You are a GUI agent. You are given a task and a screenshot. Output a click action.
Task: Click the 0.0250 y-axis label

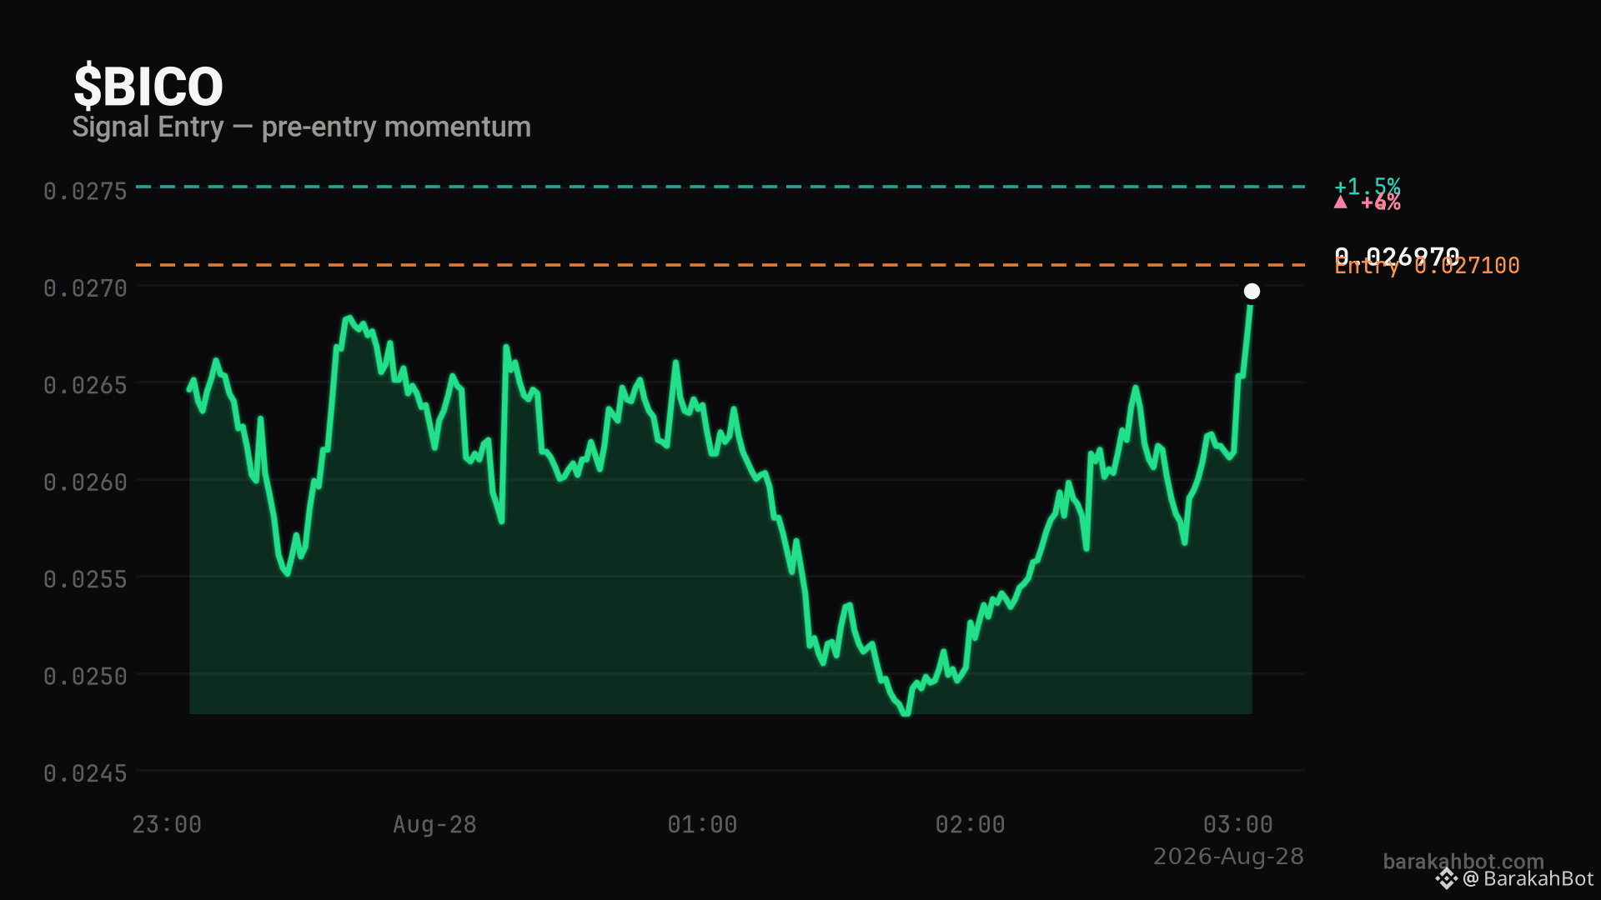click(x=85, y=677)
